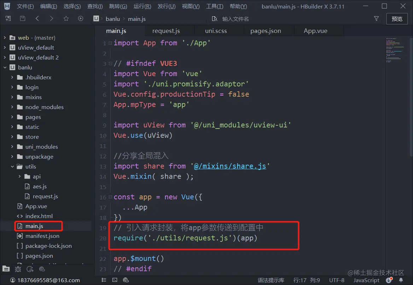This screenshot has height=285, width=413.
Task: Click the file search magnifier icon
Action: click(x=215, y=19)
